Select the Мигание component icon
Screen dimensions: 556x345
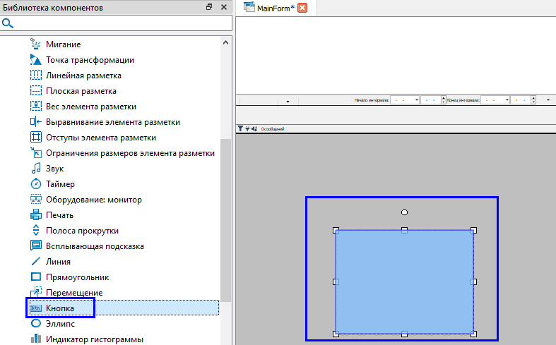36,44
